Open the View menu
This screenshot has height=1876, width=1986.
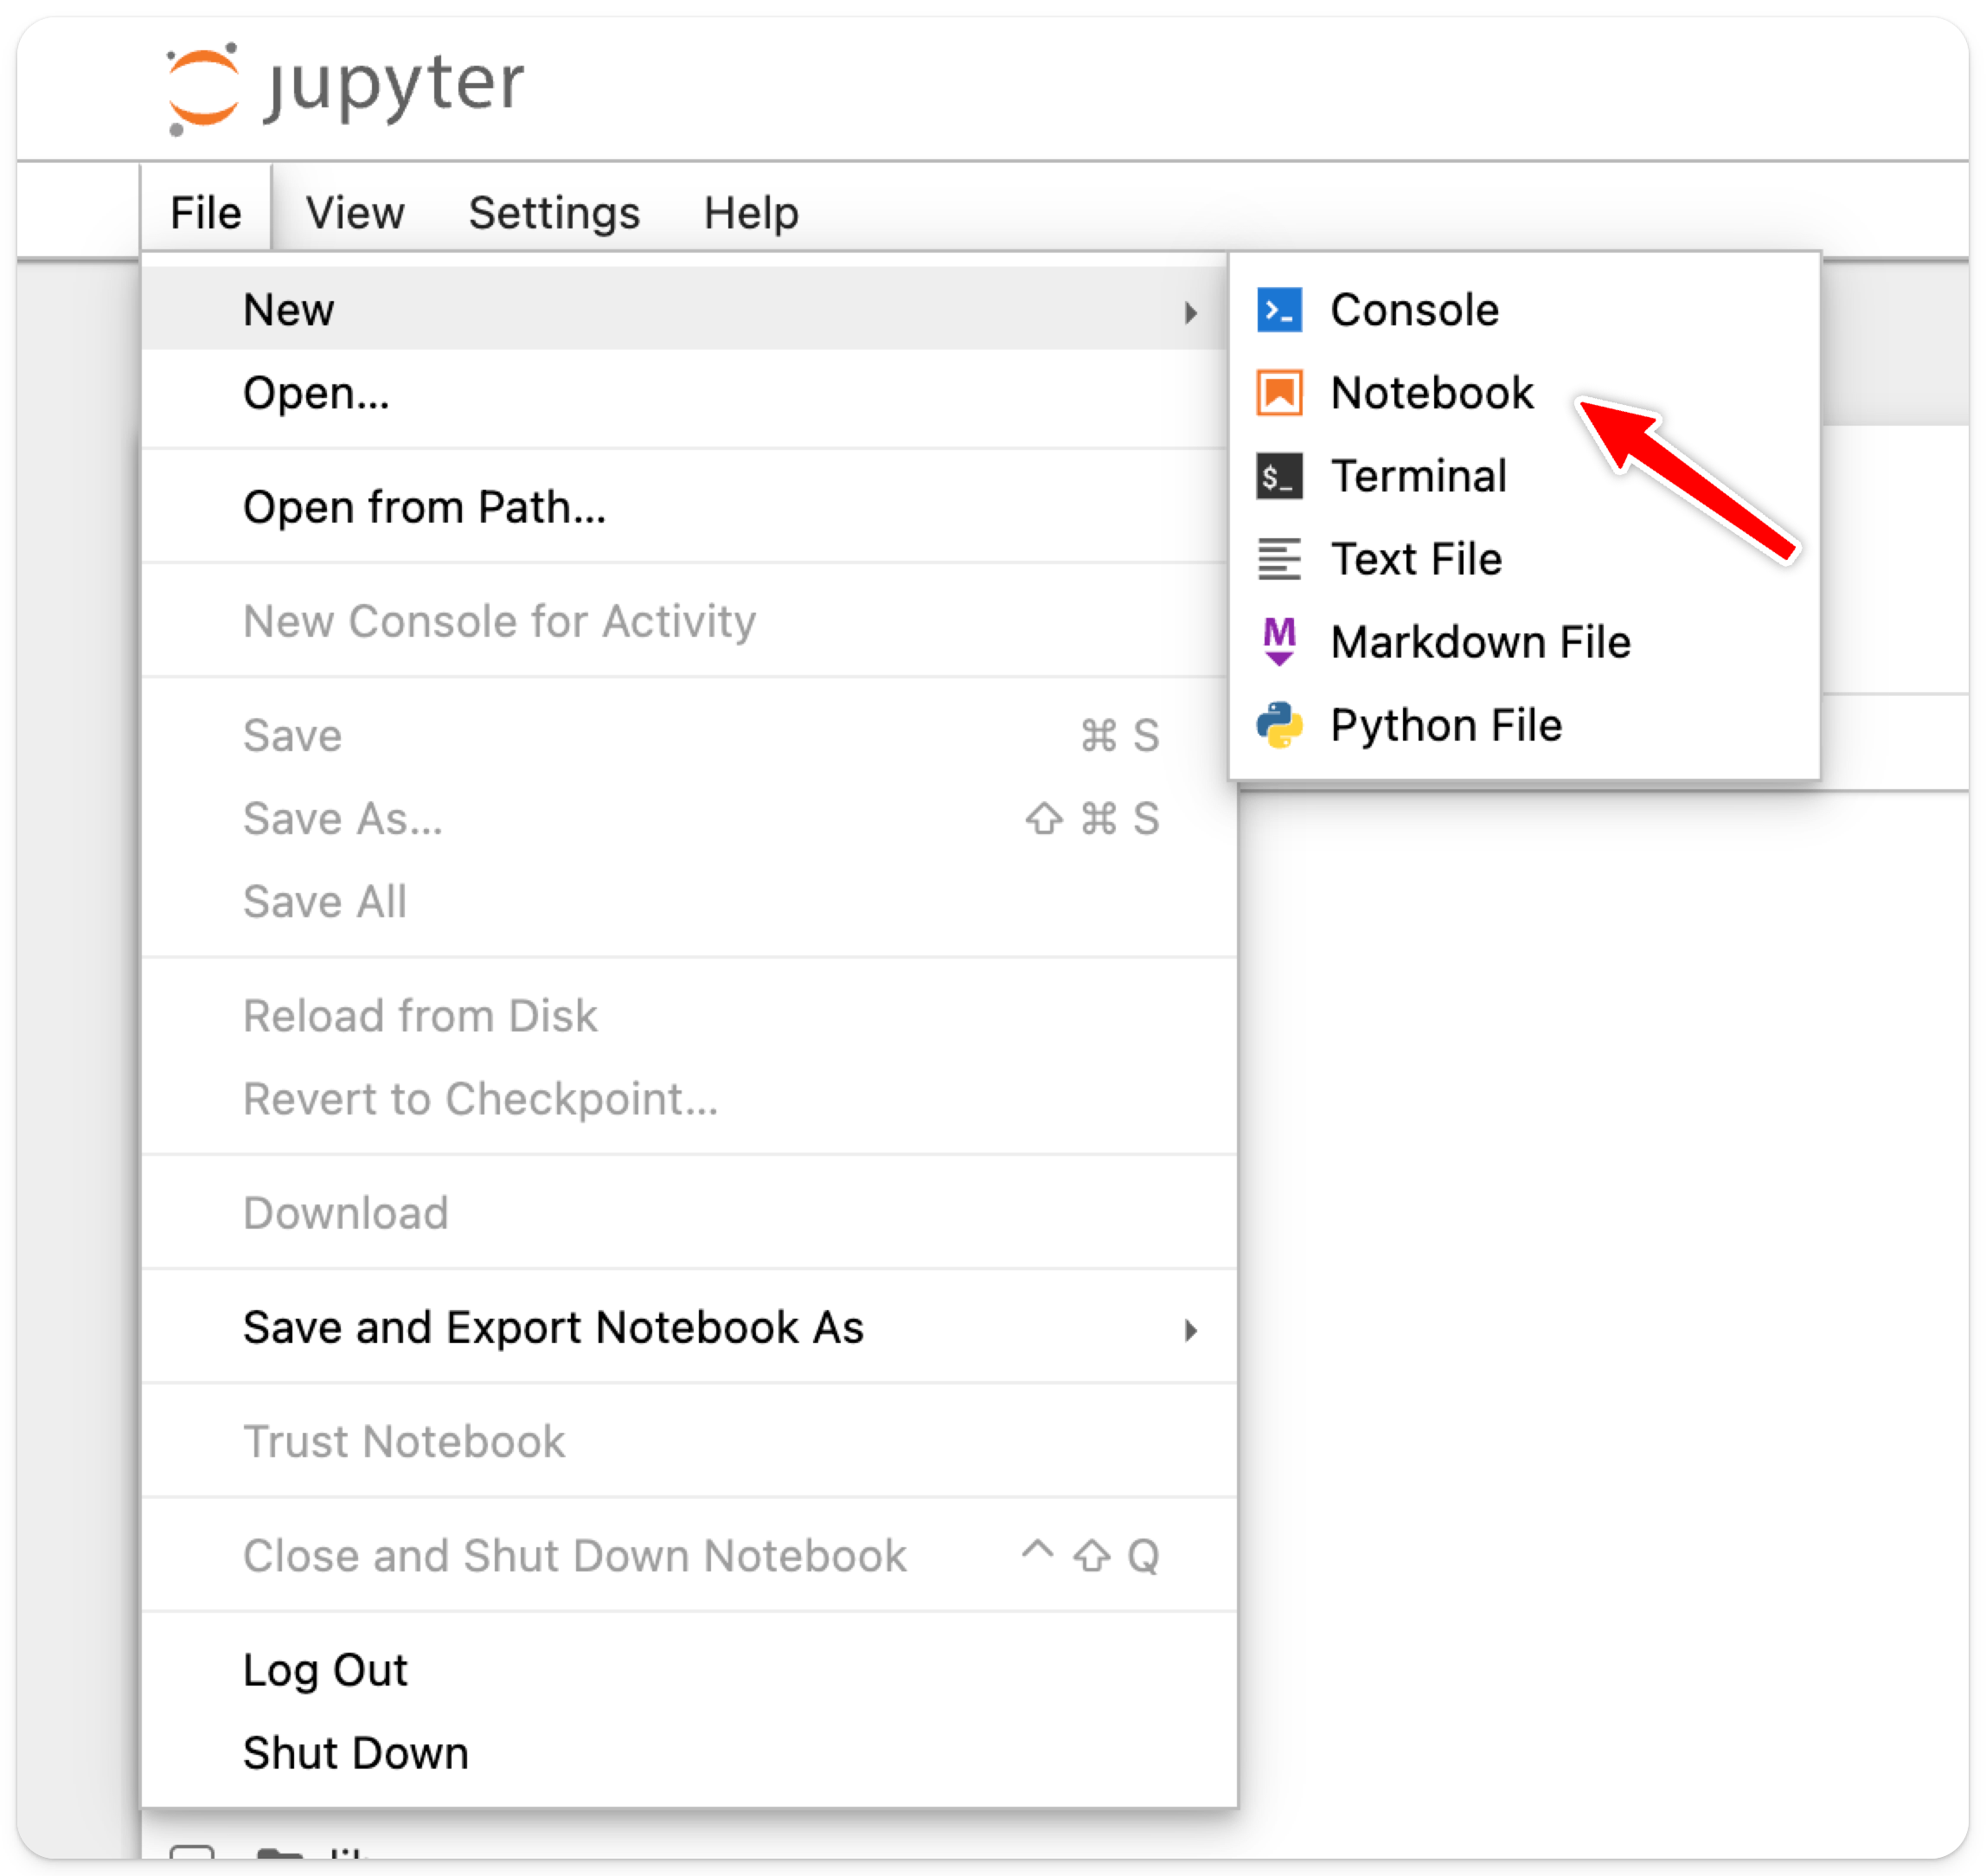pyautogui.click(x=355, y=213)
